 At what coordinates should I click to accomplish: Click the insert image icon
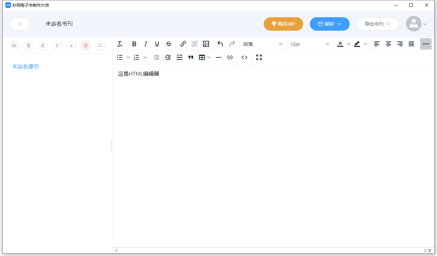coord(206,44)
